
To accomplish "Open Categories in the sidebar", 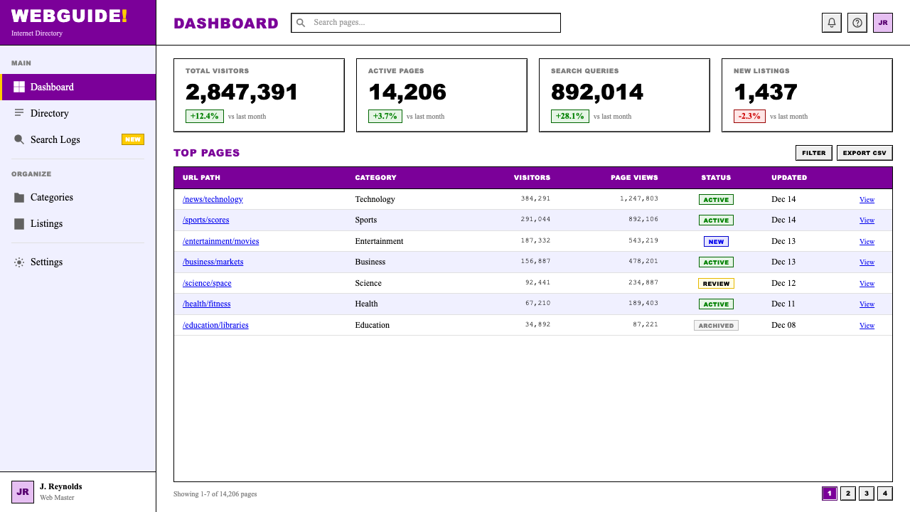I will pyautogui.click(x=77, y=197).
